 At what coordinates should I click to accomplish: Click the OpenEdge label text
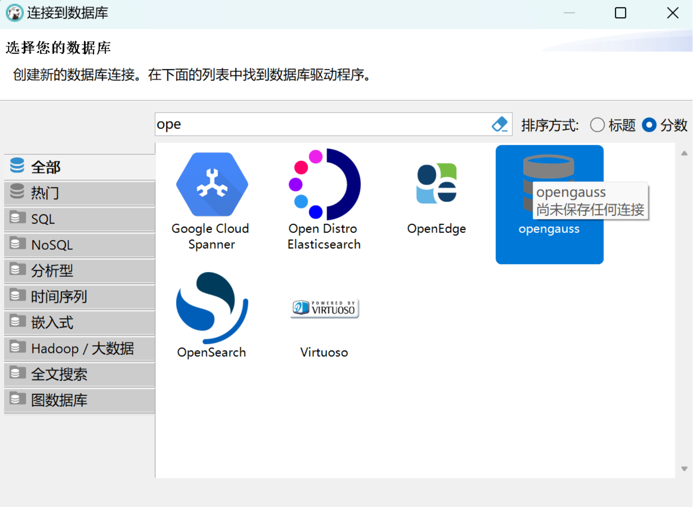point(436,229)
